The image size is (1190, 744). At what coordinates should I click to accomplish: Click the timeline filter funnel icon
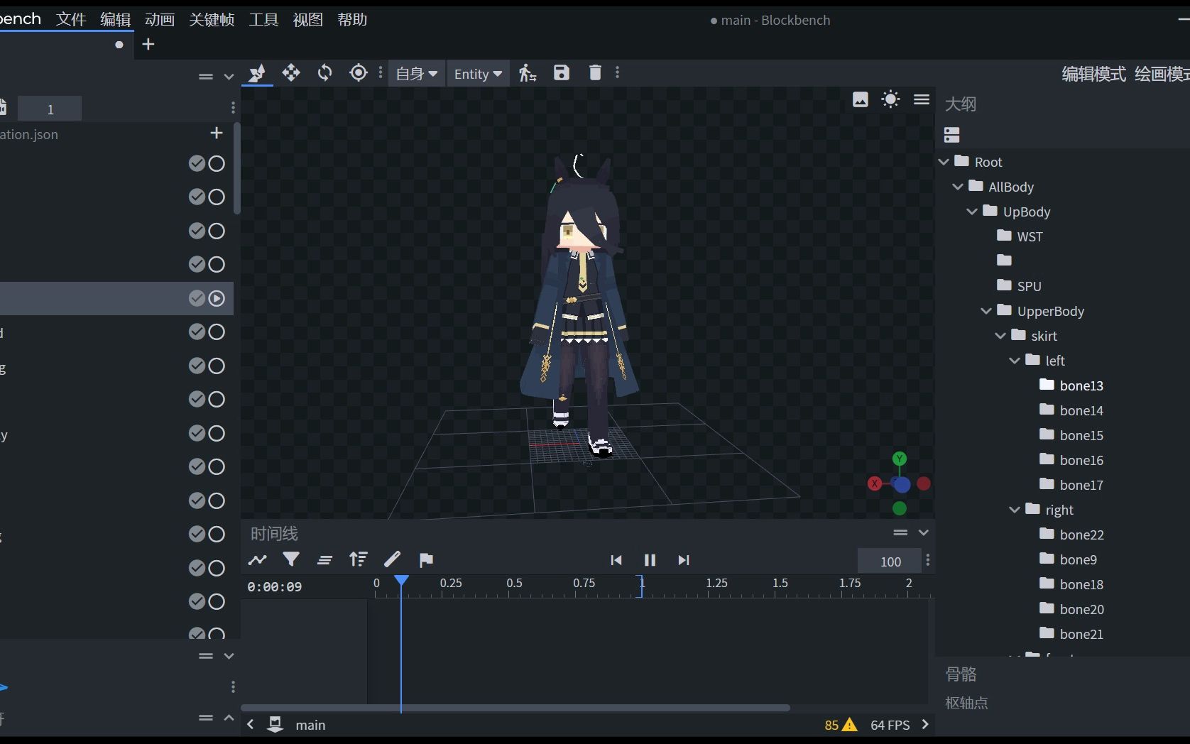(x=291, y=560)
